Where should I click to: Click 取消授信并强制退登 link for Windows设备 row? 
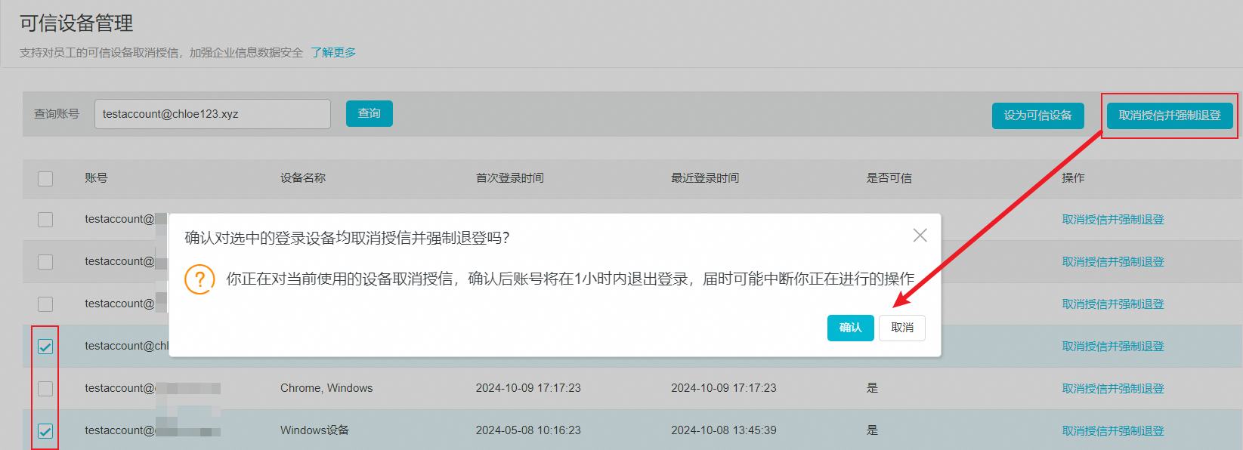click(1112, 431)
